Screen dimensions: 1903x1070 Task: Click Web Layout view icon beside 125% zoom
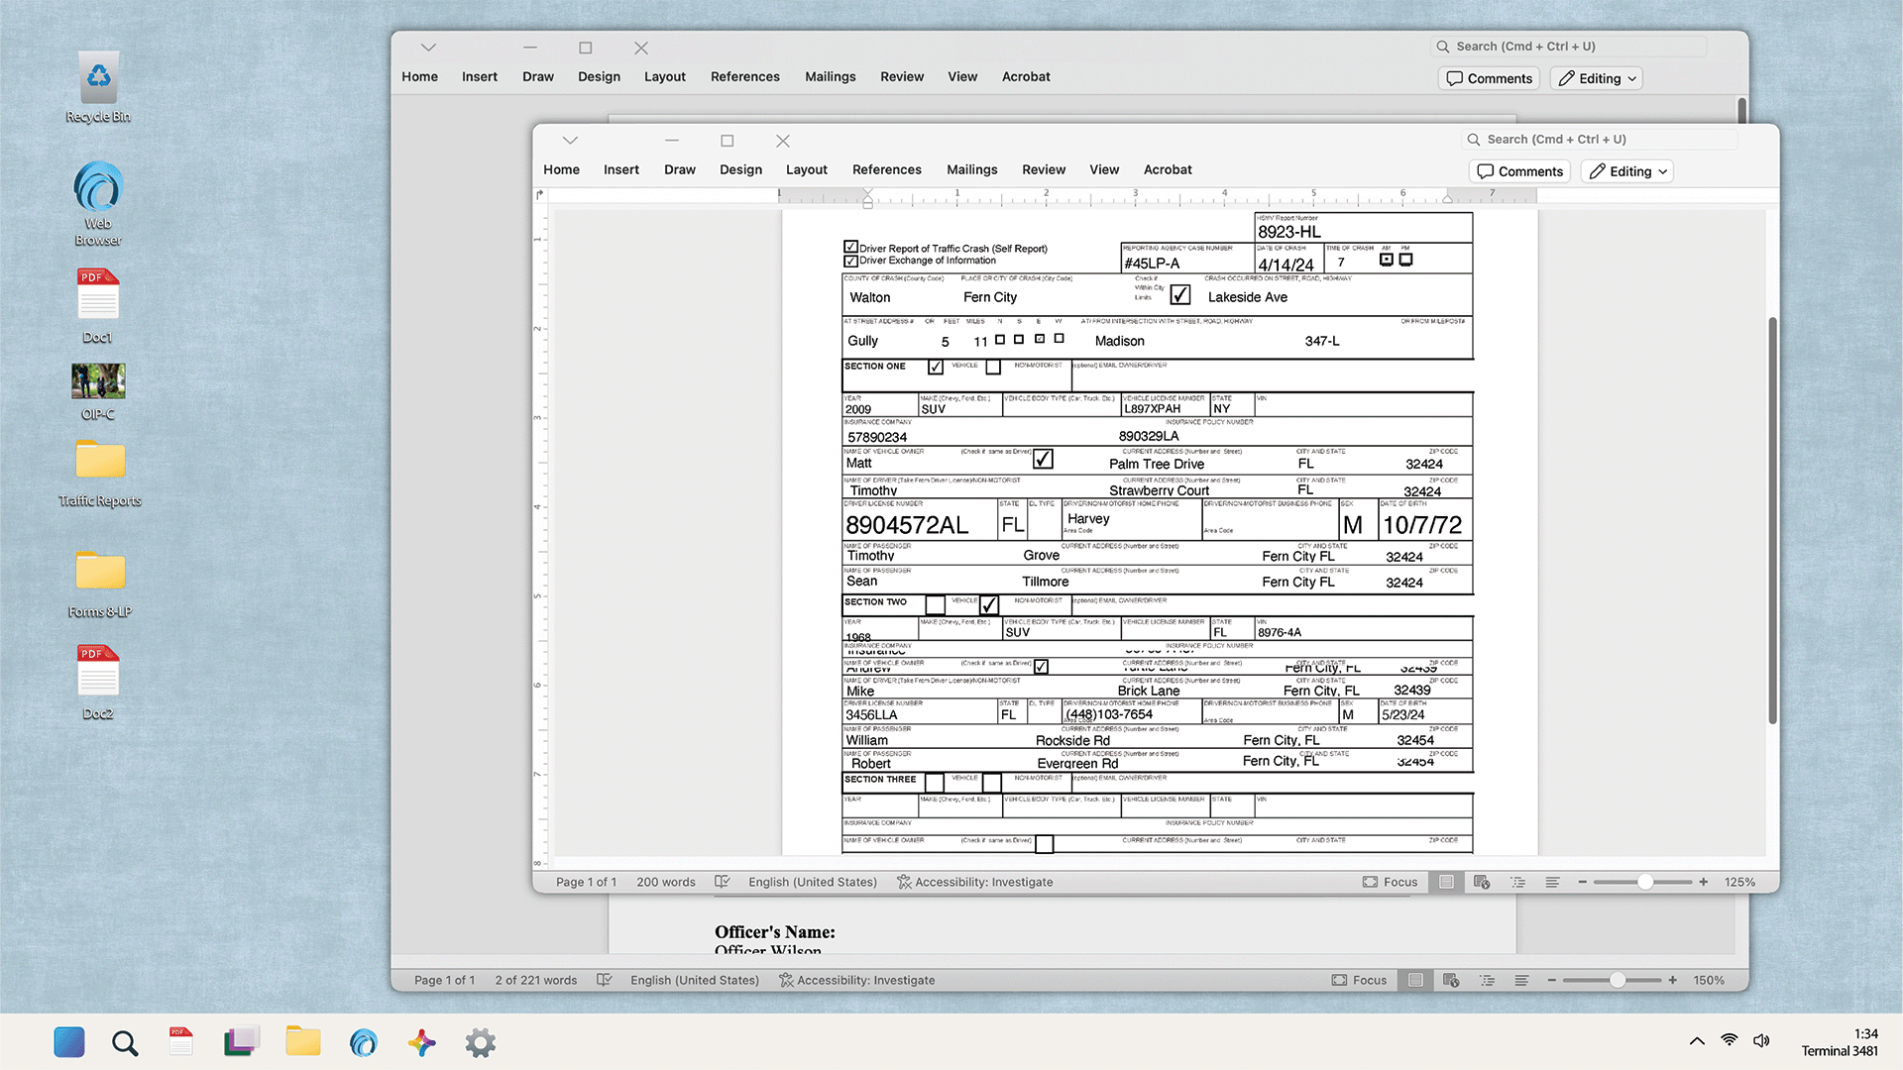click(x=1482, y=882)
